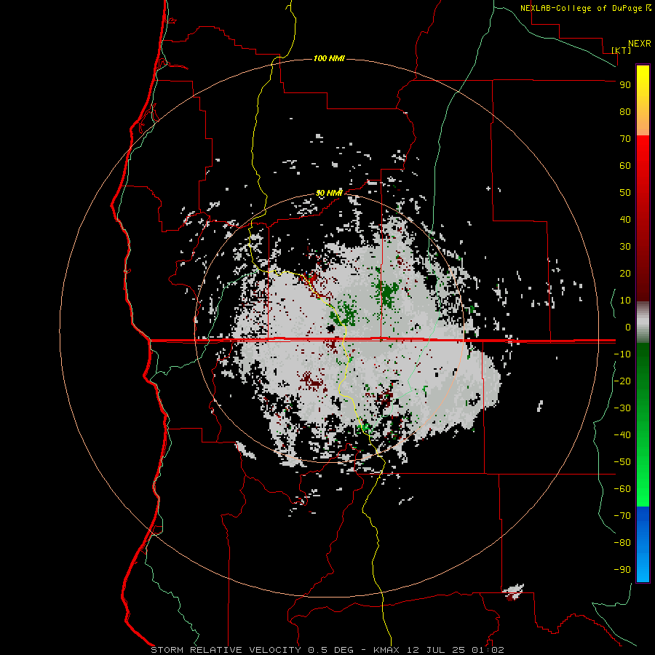The width and height of the screenshot is (655, 655).
Task: Click the -10 value on velocity scale
Action: pos(622,354)
